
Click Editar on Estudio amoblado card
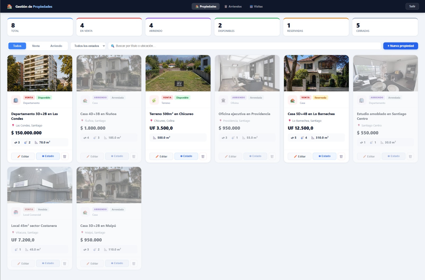[369, 156]
